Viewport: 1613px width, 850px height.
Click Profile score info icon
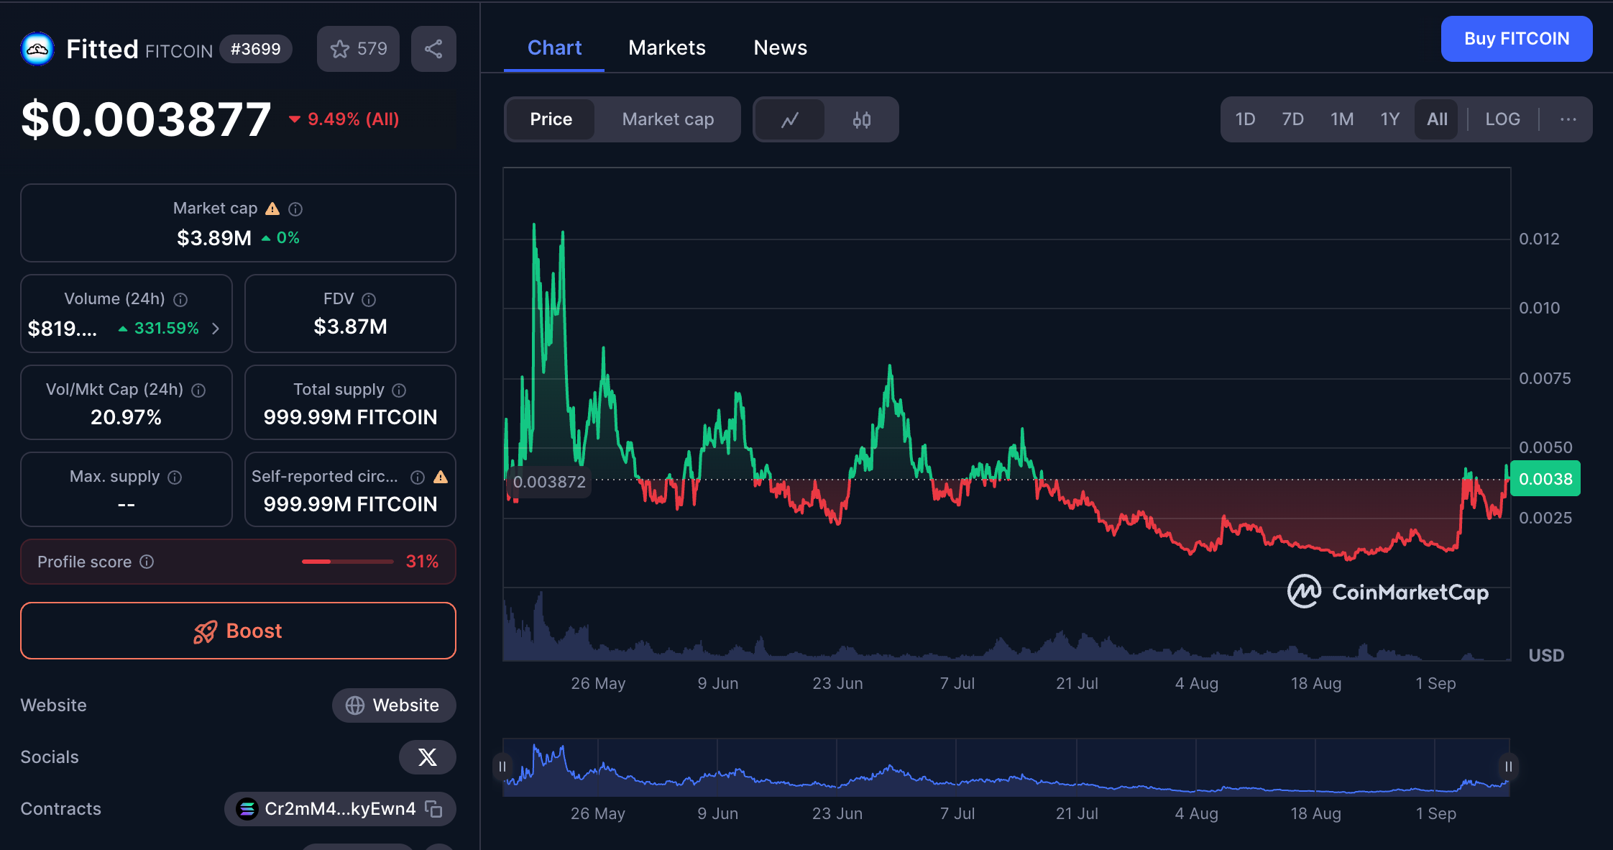(x=147, y=562)
